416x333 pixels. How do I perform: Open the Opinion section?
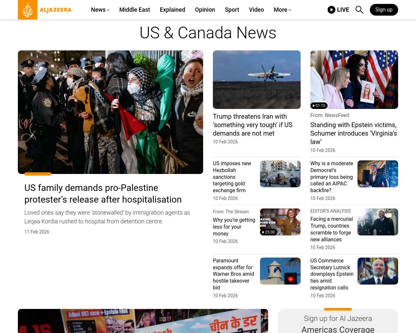(205, 10)
